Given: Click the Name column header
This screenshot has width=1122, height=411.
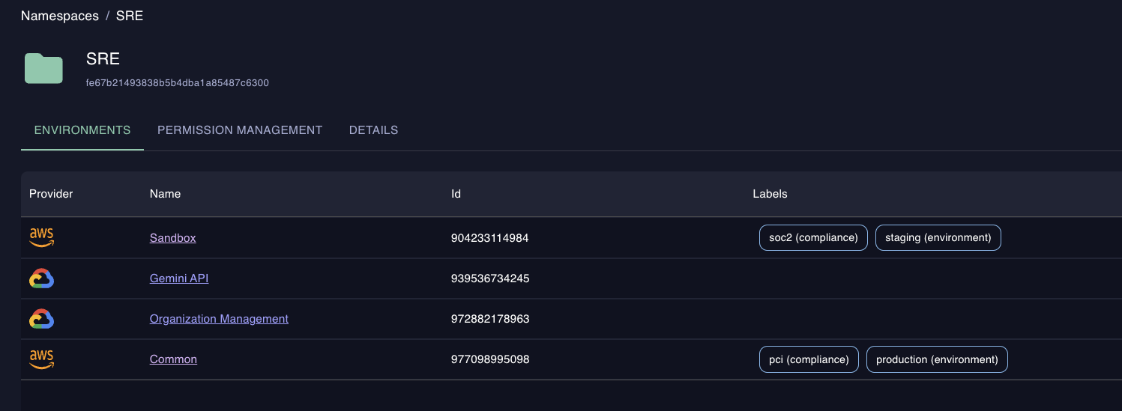Looking at the screenshot, I should [x=165, y=194].
